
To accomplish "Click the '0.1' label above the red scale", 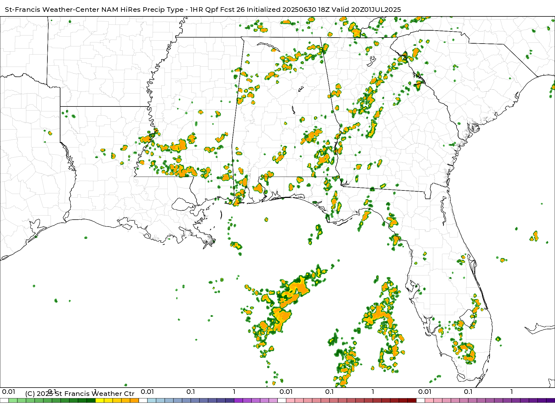I will point(330,392).
